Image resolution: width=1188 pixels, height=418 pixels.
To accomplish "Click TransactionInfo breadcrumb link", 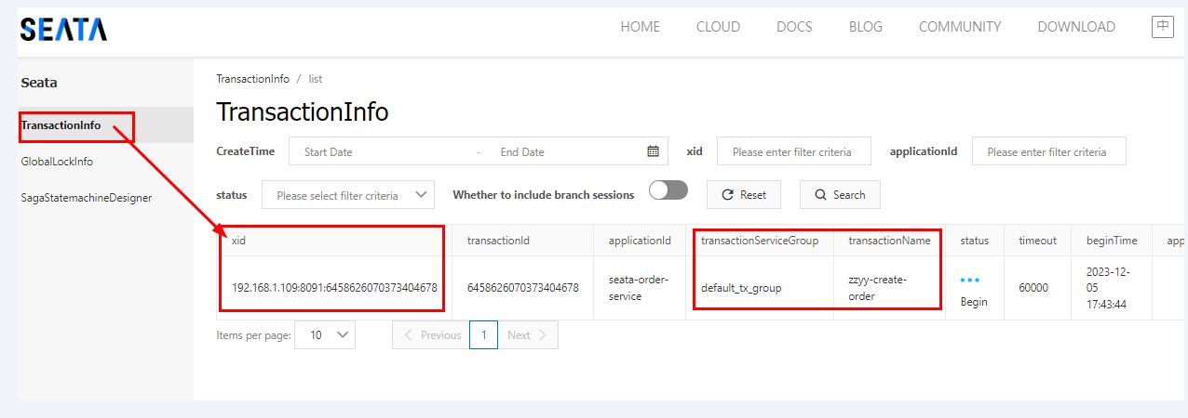I will coord(252,79).
